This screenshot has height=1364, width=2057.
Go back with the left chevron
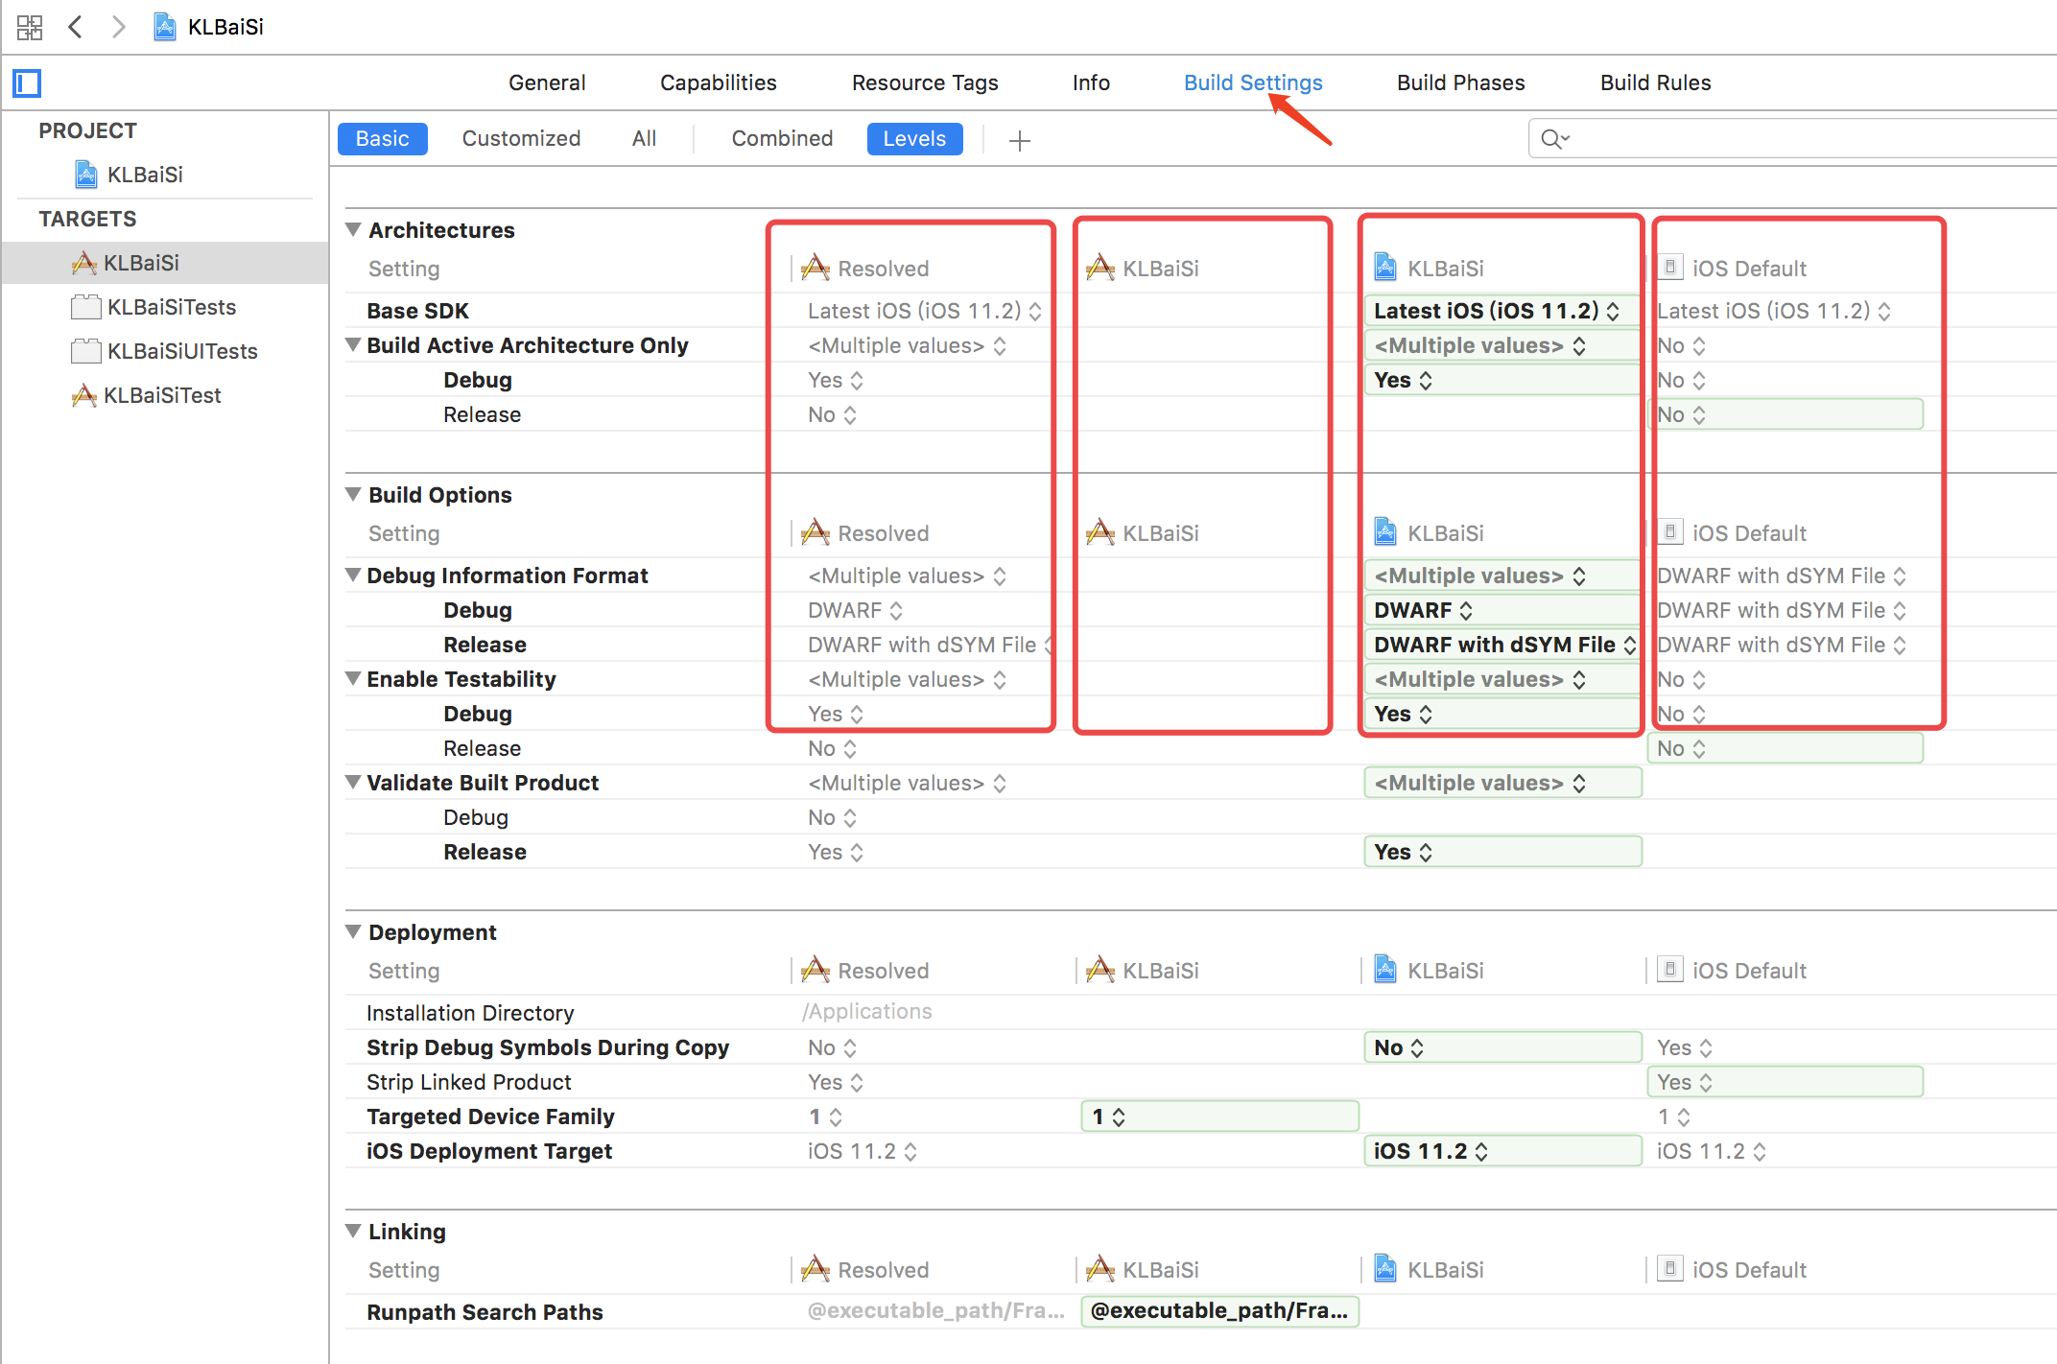[x=75, y=27]
